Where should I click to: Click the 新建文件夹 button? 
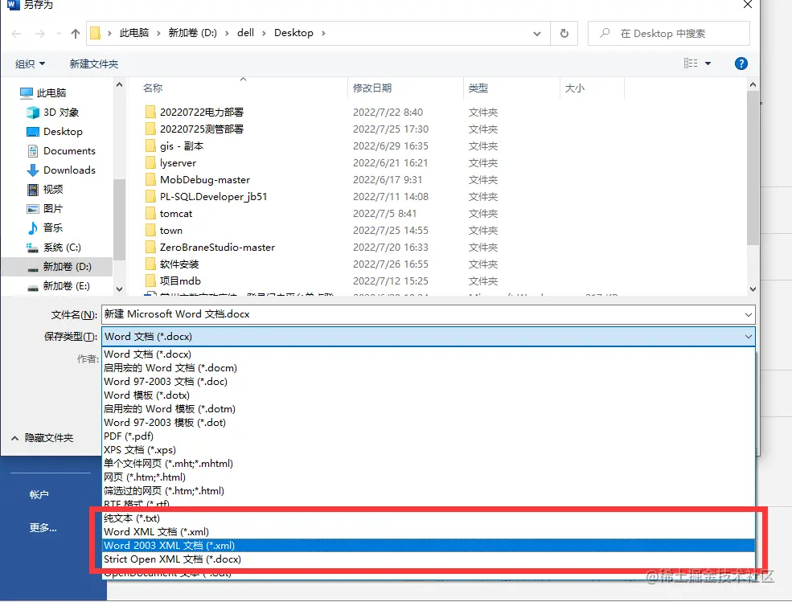pos(94,63)
